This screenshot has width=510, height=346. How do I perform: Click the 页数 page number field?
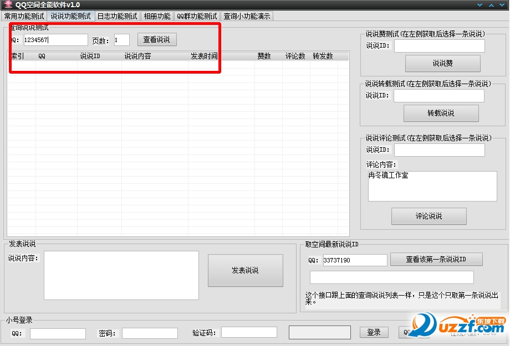(121, 40)
